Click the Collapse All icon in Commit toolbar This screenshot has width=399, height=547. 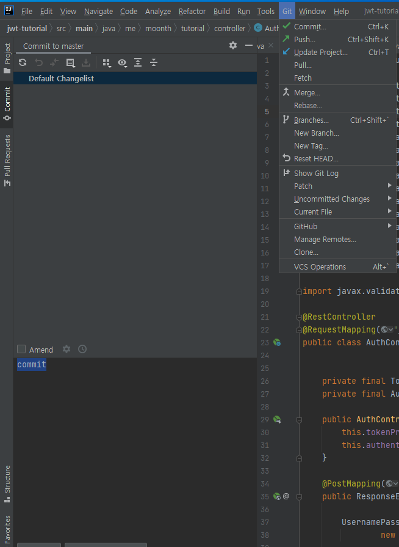coord(154,62)
